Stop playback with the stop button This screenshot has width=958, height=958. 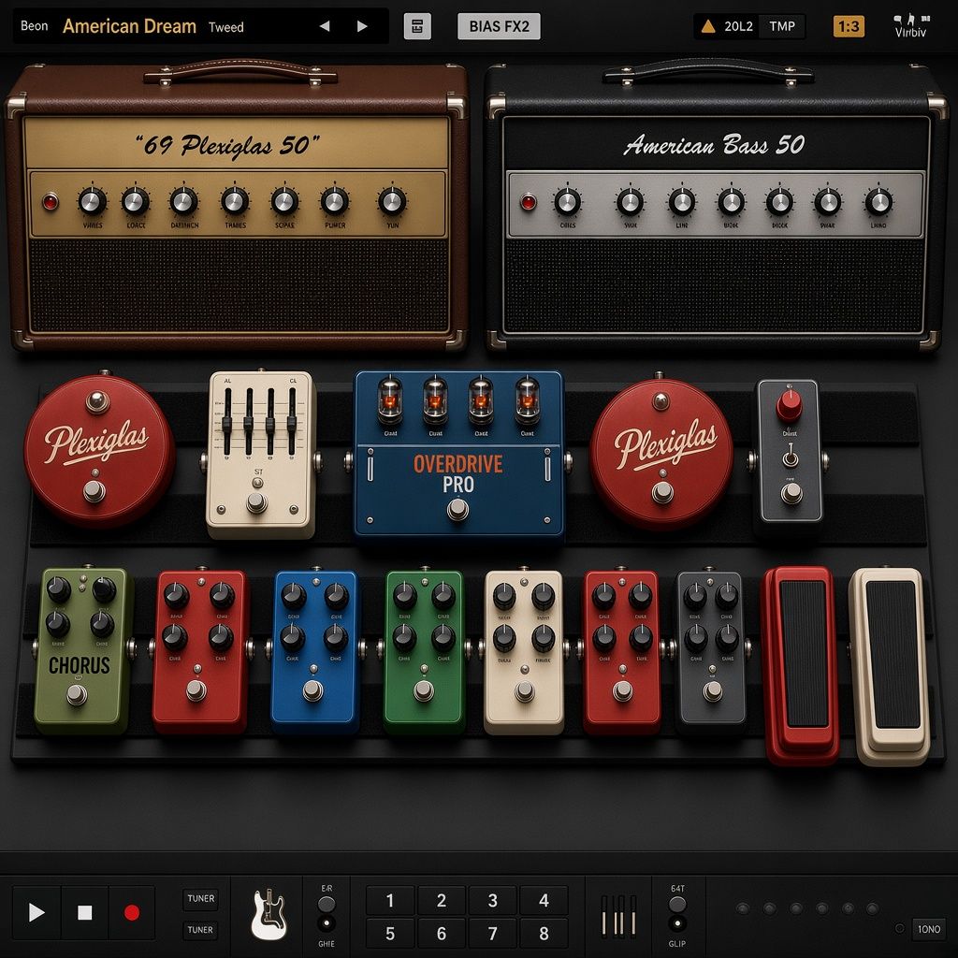[84, 912]
